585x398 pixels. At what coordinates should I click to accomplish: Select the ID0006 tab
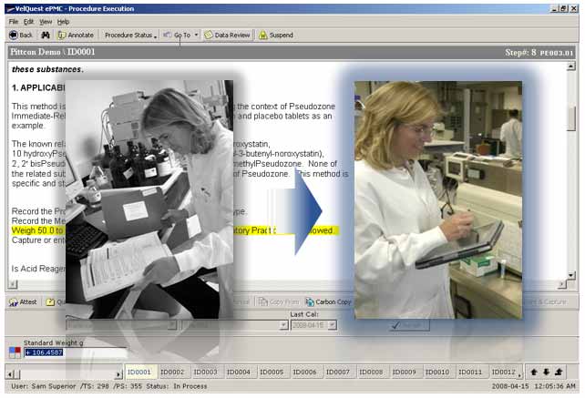click(x=305, y=372)
